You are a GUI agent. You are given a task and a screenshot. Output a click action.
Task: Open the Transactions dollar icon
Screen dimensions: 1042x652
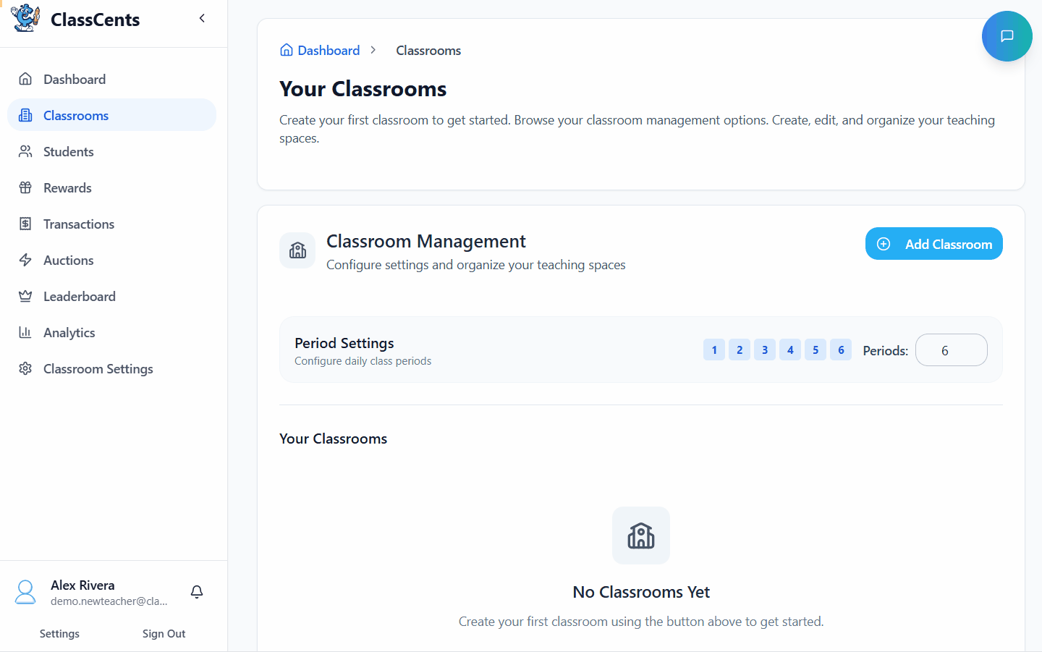[26, 224]
